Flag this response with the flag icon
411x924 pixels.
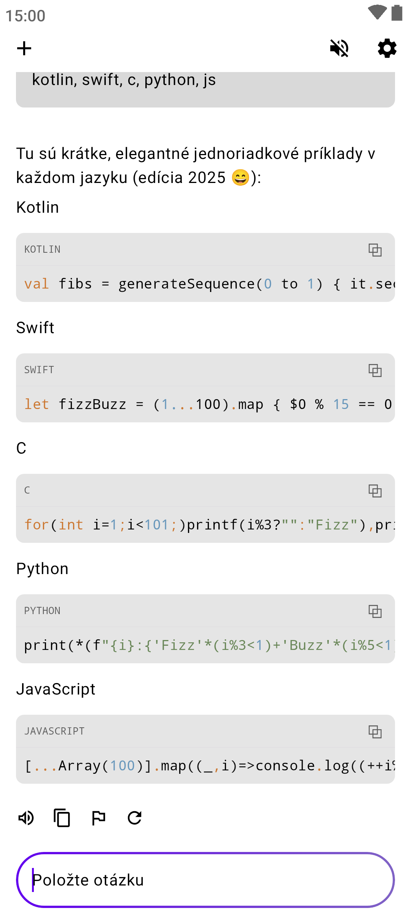point(99,818)
